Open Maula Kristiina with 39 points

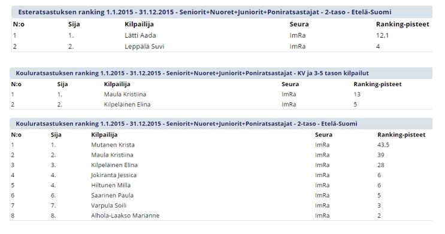[112, 155]
